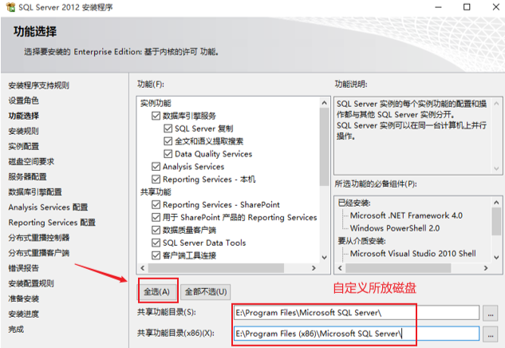Toggle 全文和语义提取搜索 checkbox
The width and height of the screenshot is (505, 348).
[168, 141]
